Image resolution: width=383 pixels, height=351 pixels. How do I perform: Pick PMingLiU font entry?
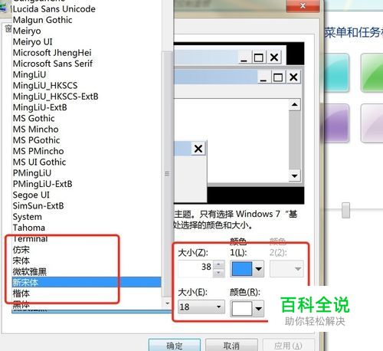pyautogui.click(x=32, y=173)
